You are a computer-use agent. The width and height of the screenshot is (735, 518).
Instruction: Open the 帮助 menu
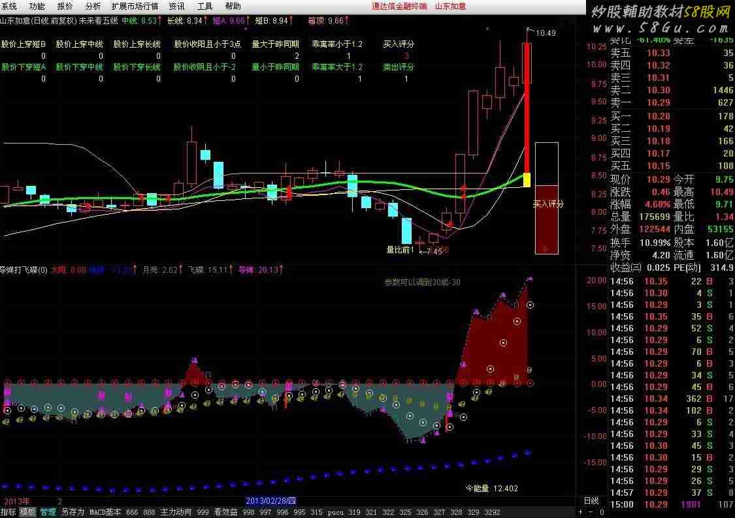pos(233,6)
